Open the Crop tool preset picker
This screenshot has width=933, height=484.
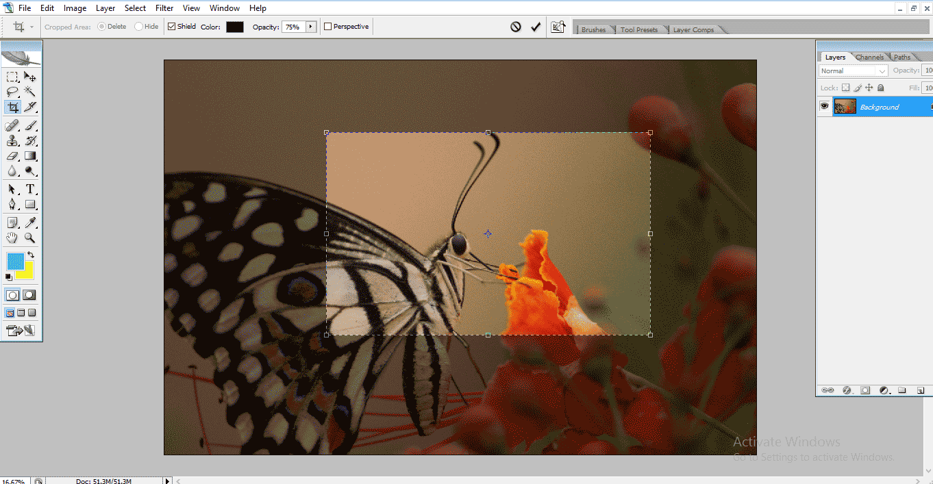[x=23, y=27]
